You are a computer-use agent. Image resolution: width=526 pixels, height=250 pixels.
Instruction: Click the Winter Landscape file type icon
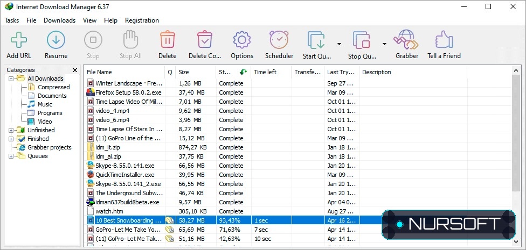pyautogui.click(x=90, y=83)
